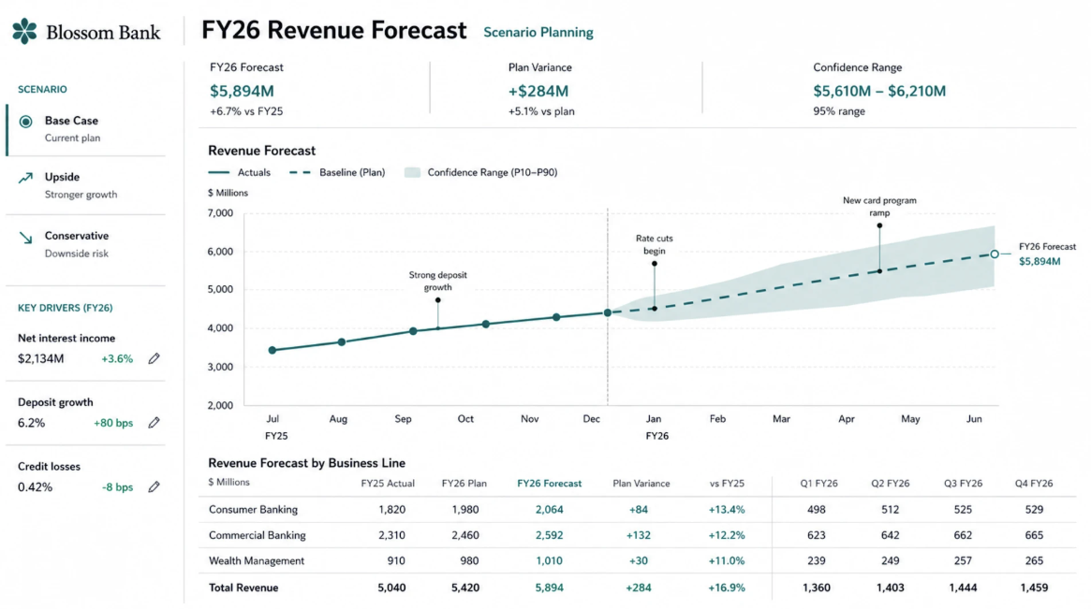
Task: Click the Q1 FY26 column header
Action: tap(818, 483)
